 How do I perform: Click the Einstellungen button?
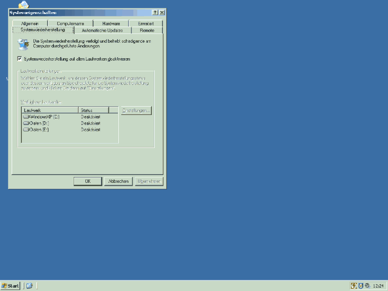[136, 111]
